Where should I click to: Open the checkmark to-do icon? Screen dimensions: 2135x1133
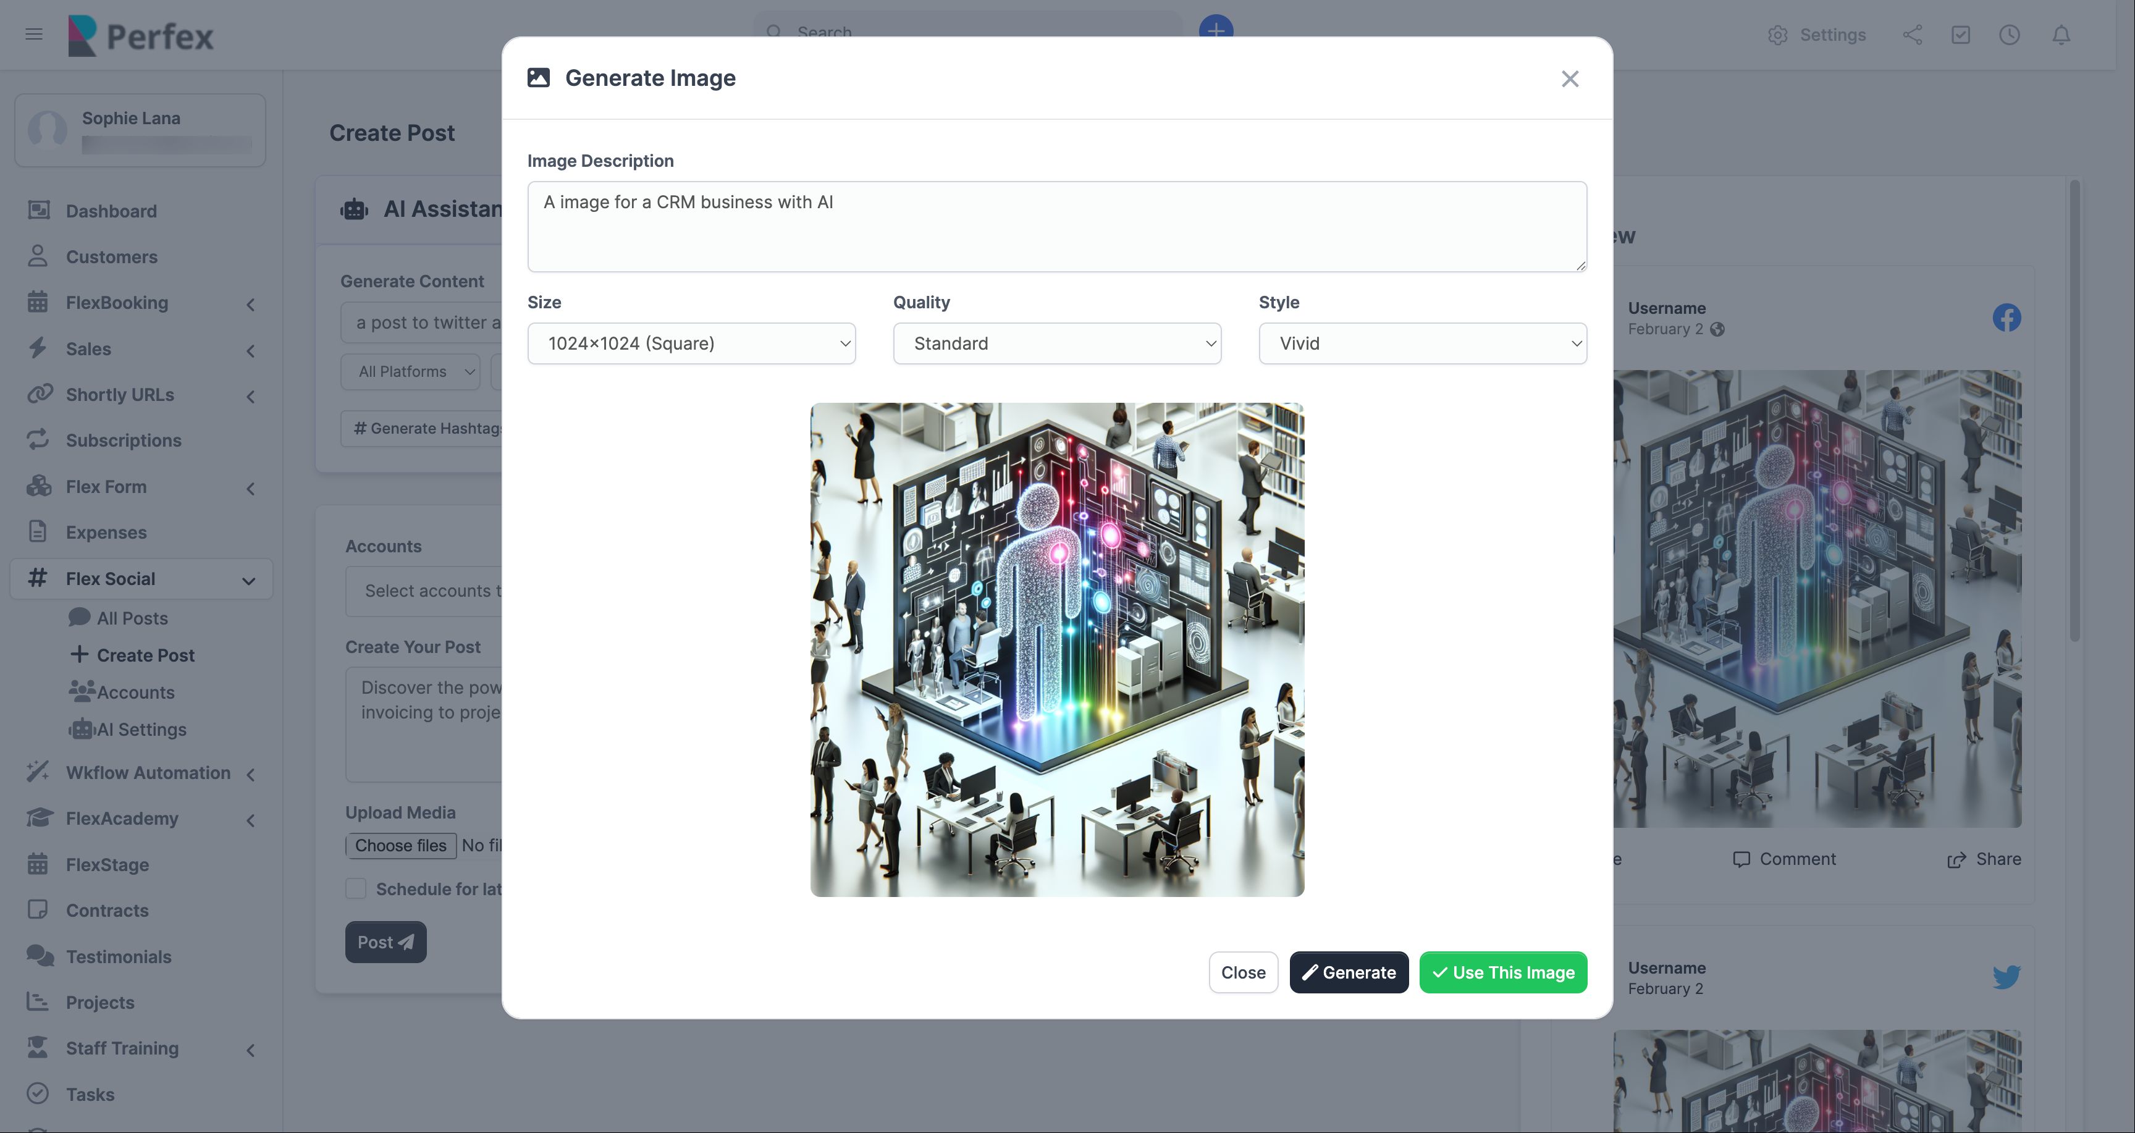(1961, 35)
